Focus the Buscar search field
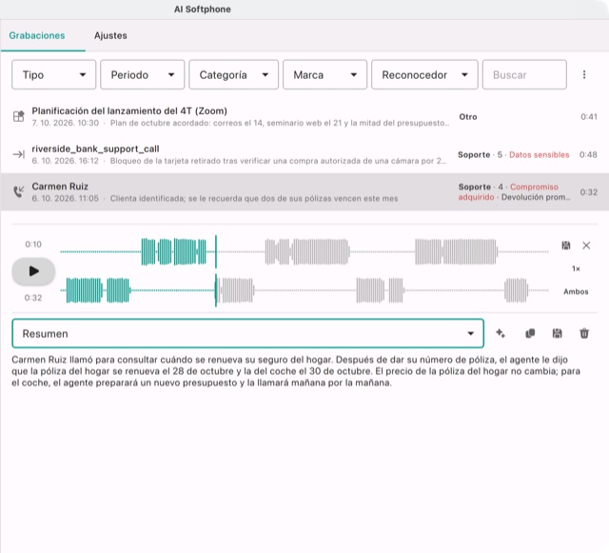This screenshot has width=609, height=553. click(x=524, y=74)
